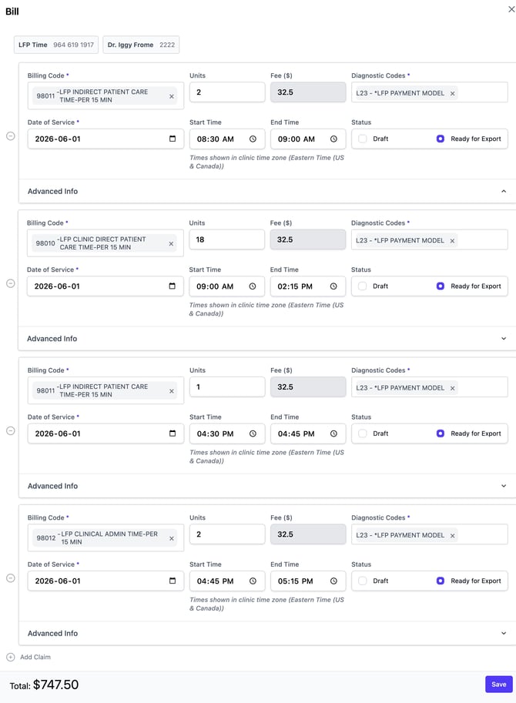Expand Advanced Info under the 98012 claim

pyautogui.click(x=504, y=634)
